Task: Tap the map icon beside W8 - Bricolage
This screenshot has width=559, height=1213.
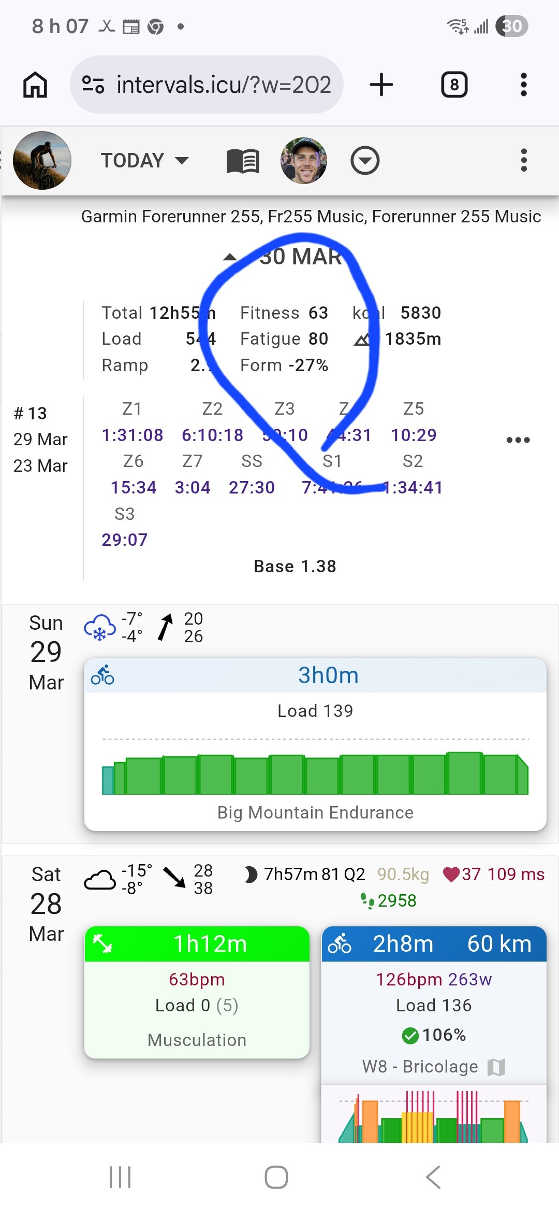Action: click(x=496, y=1067)
